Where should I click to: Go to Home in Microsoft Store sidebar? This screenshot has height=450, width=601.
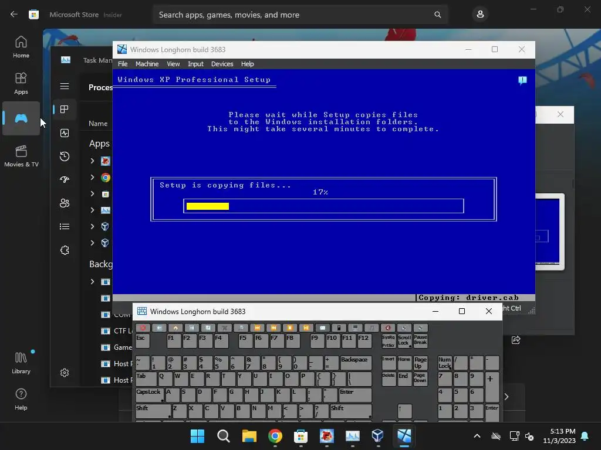21,47
